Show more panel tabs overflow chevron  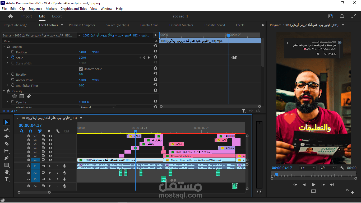tap(263, 25)
